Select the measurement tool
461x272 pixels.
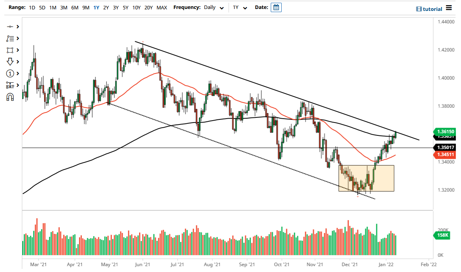point(10,85)
